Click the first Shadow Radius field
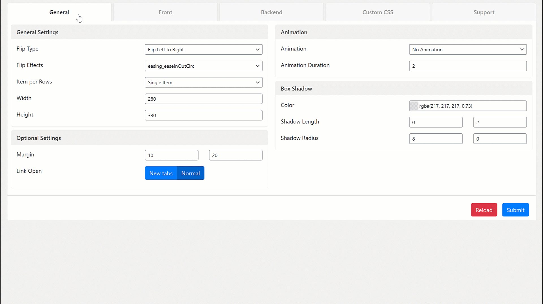 pyautogui.click(x=436, y=139)
